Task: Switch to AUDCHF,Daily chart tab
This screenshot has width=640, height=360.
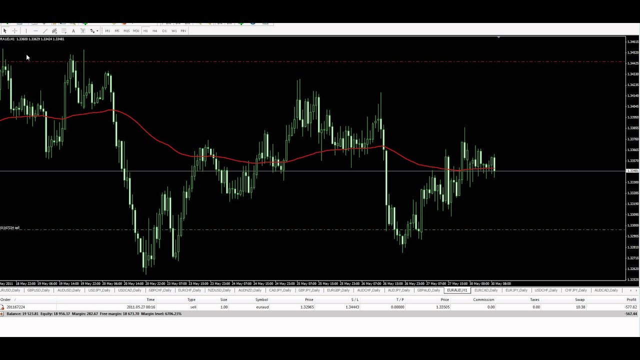Action: pyautogui.click(x=368, y=290)
